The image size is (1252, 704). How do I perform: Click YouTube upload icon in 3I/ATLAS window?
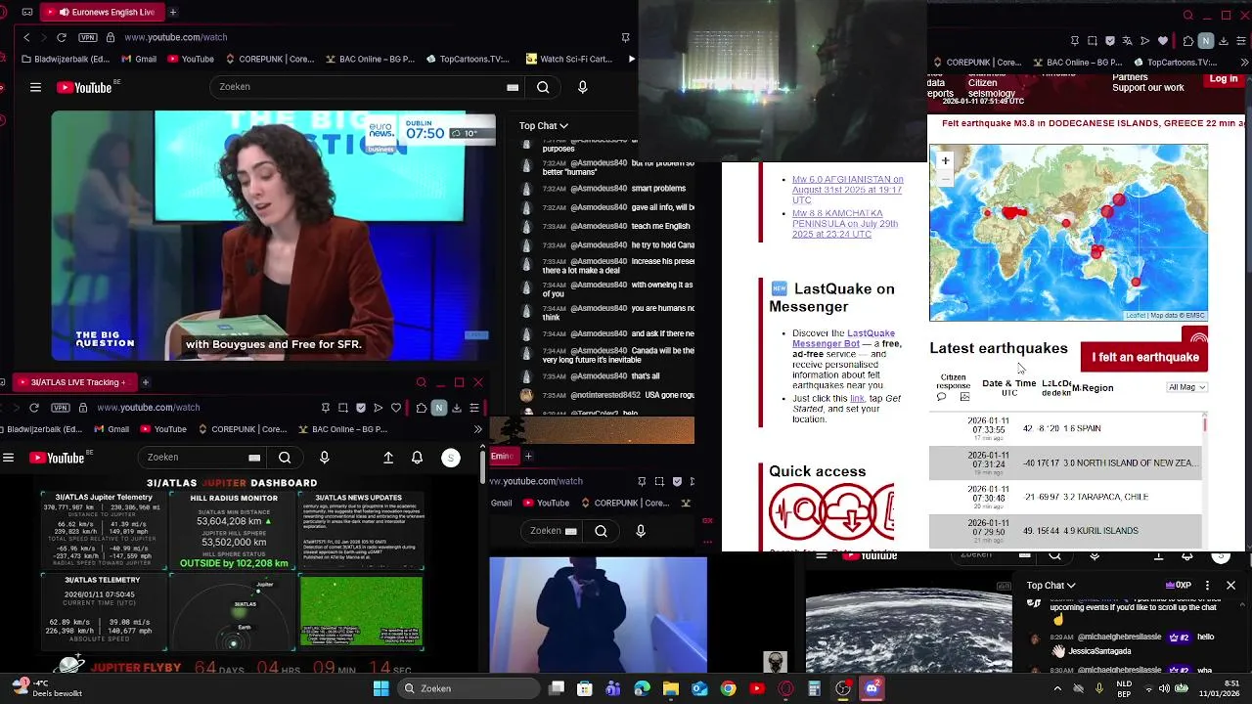tap(388, 458)
